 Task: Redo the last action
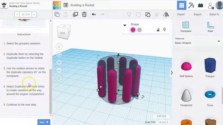tap(102, 14)
